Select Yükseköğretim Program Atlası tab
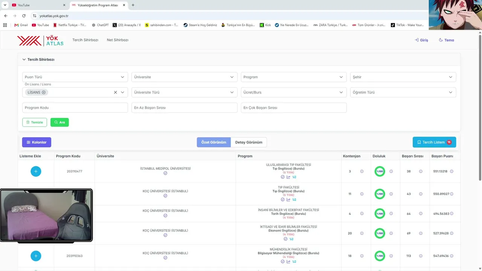 pos(99,5)
